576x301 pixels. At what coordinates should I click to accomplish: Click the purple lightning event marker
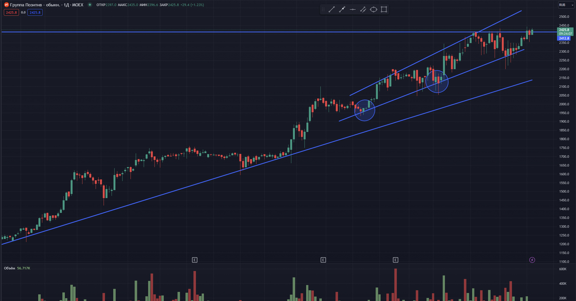532,260
